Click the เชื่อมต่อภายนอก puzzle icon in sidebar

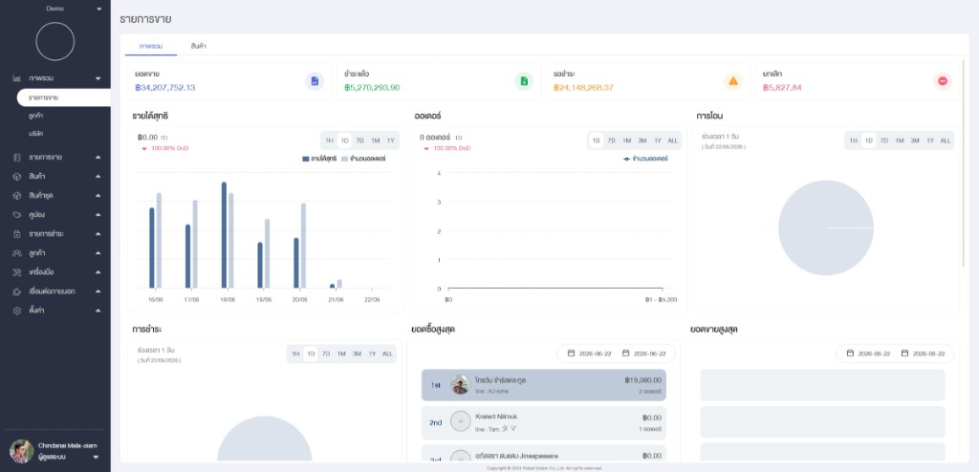click(x=17, y=291)
